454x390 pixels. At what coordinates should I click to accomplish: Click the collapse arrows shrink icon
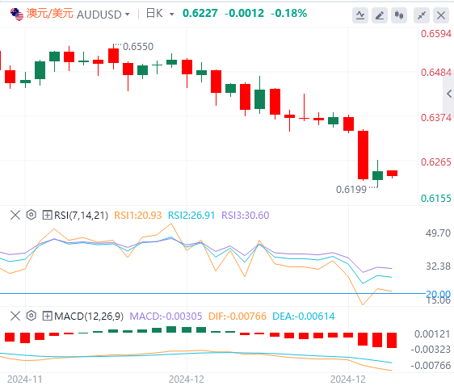pos(422,15)
